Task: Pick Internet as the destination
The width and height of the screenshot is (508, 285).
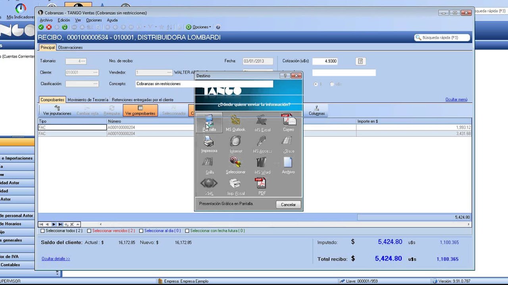Action: point(235,144)
